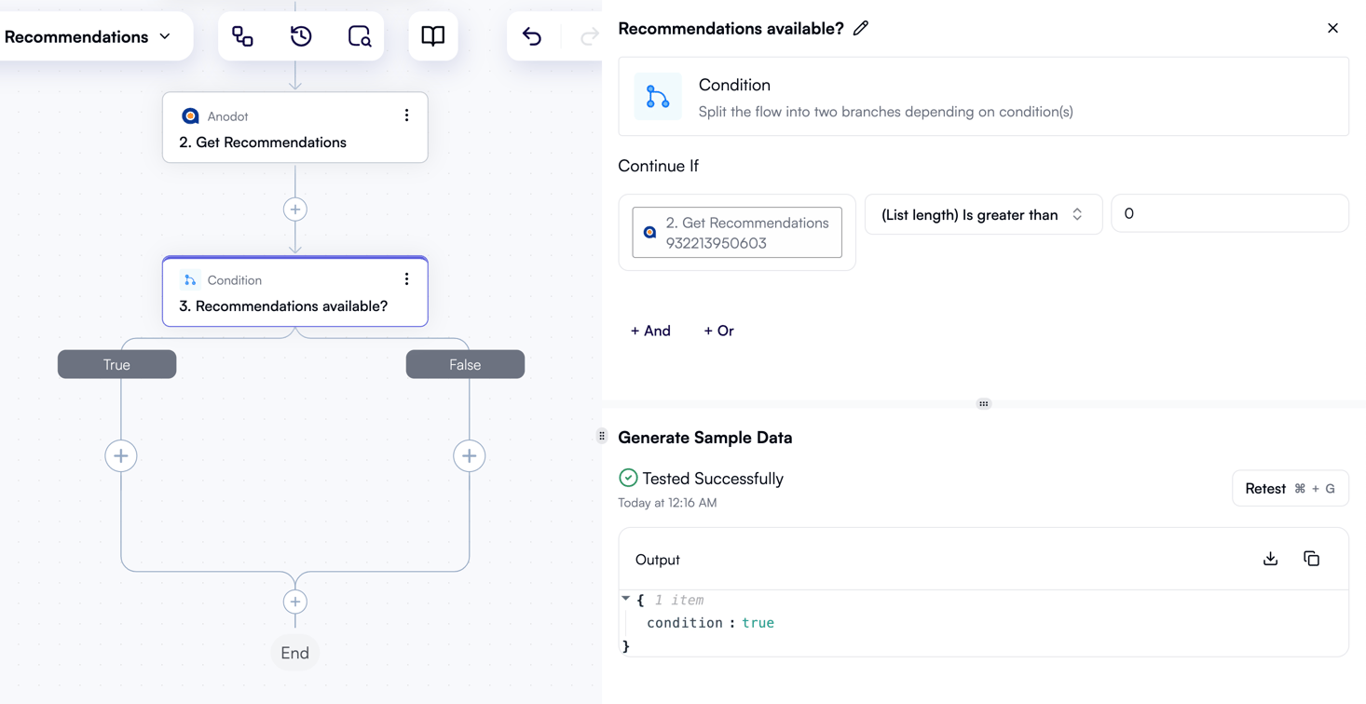This screenshot has width=1366, height=704.
Task: Click the False branch label
Action: pos(465,364)
